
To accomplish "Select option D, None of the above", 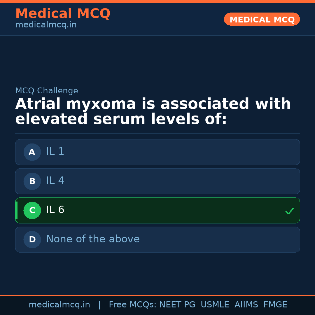I will (x=157, y=239).
